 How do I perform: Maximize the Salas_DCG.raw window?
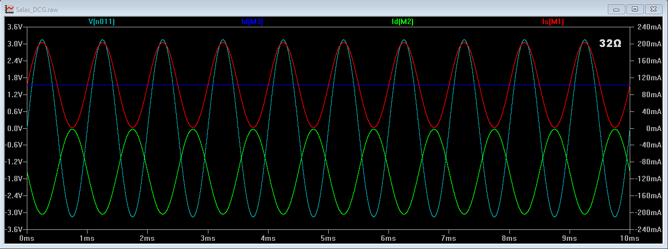coord(635,9)
